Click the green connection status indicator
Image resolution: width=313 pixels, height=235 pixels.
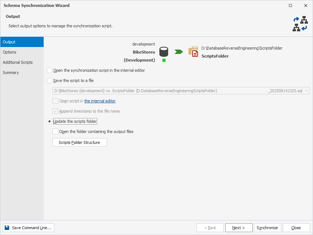point(164,60)
